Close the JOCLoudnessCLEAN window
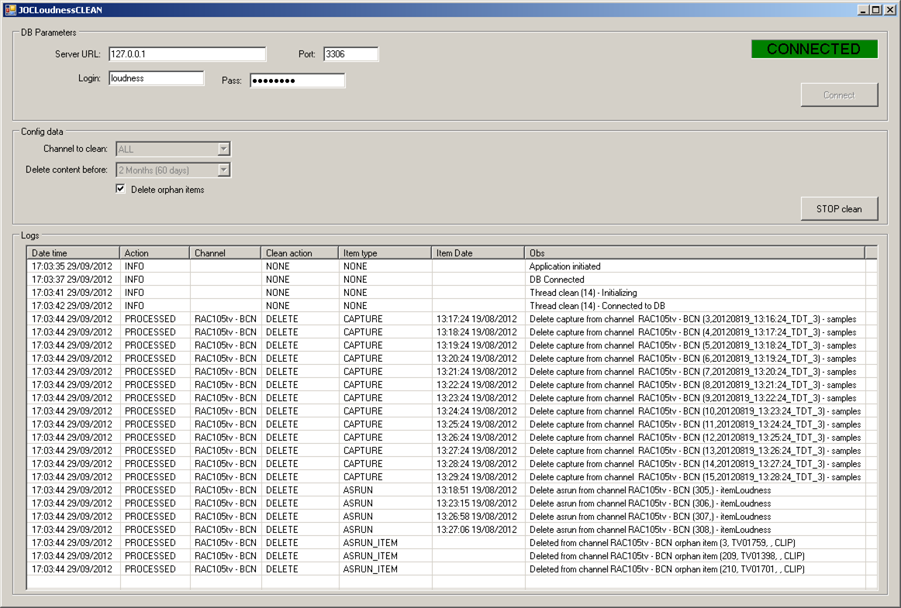 tap(890, 10)
